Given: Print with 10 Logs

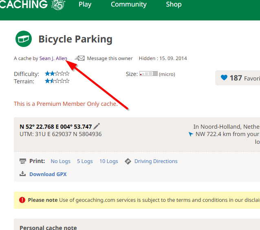Looking at the screenshot, I should [109, 161].
